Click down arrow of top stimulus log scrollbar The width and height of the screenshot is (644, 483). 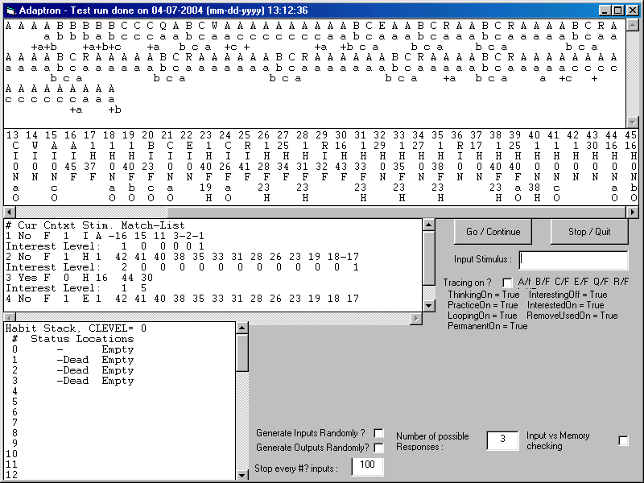633,122
